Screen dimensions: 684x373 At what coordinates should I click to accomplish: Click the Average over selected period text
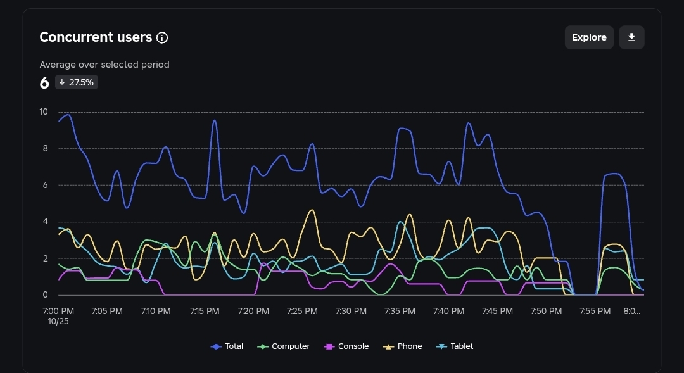pos(104,65)
